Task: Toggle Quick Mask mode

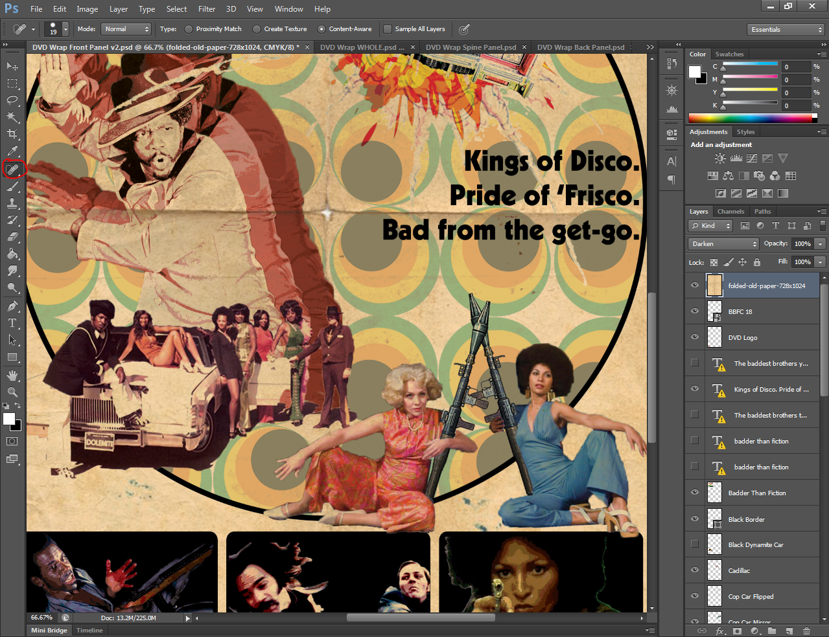Action: tap(12, 441)
